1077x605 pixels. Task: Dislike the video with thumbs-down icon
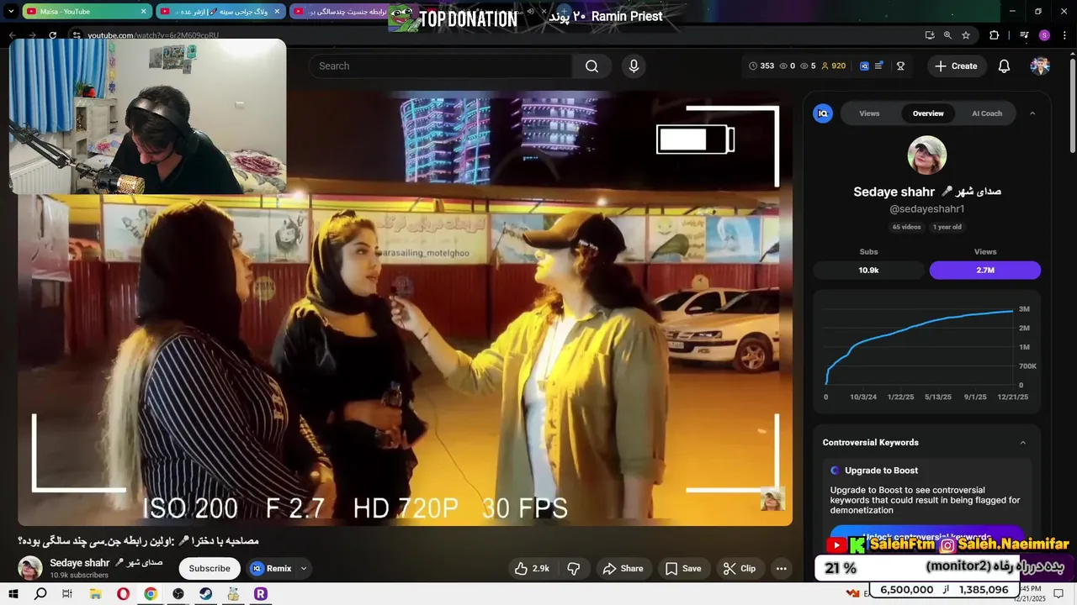click(x=574, y=569)
